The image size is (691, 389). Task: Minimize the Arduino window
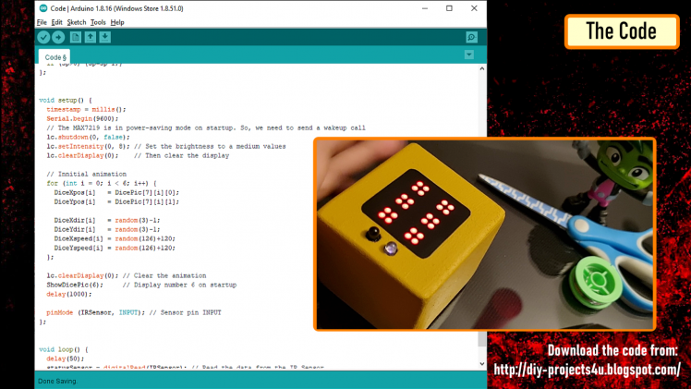point(425,8)
